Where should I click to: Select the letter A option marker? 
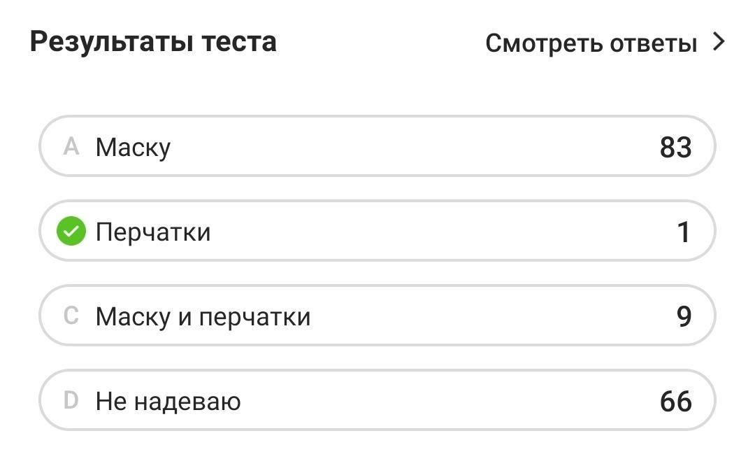[x=71, y=147]
